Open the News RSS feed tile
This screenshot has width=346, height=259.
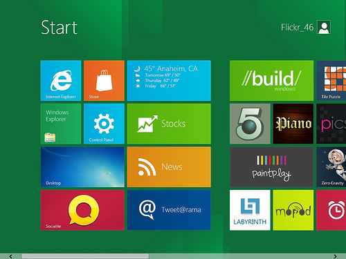pyautogui.click(x=169, y=167)
